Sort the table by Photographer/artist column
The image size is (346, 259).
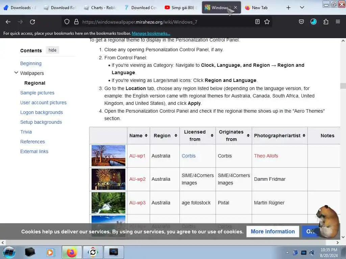(279, 136)
